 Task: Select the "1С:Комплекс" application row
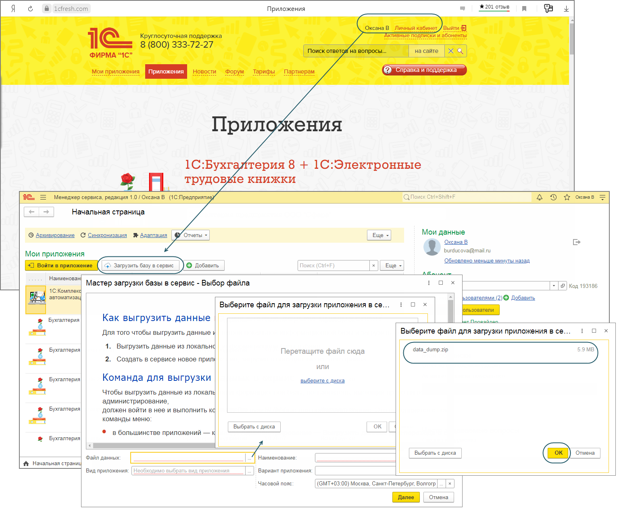coord(53,299)
